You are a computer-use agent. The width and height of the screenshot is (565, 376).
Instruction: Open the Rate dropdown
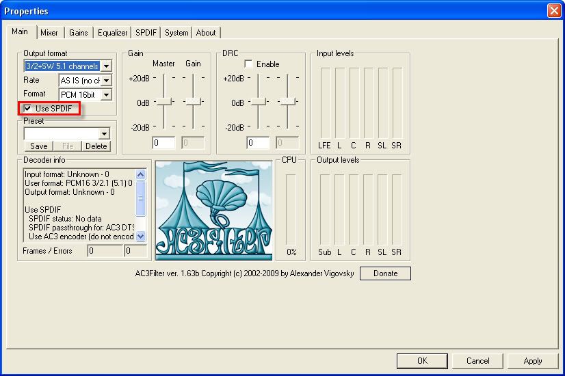(106, 80)
